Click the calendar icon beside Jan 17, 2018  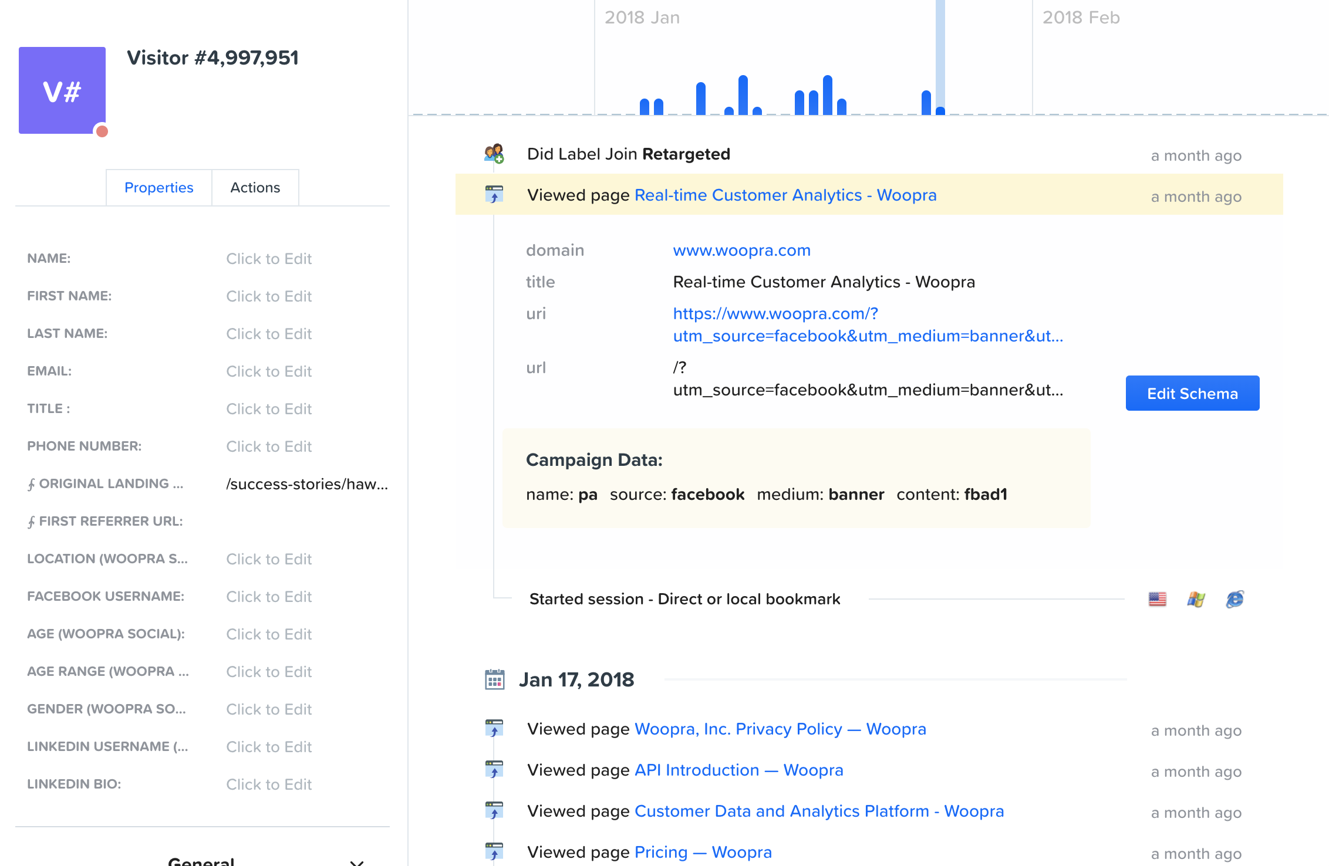click(494, 679)
